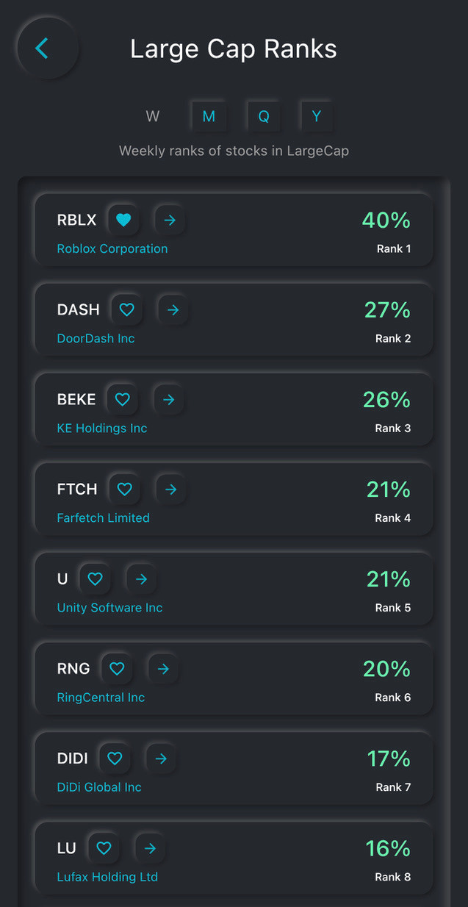Mark DIDI as favorite with heart
The width and height of the screenshot is (468, 907).
point(115,758)
